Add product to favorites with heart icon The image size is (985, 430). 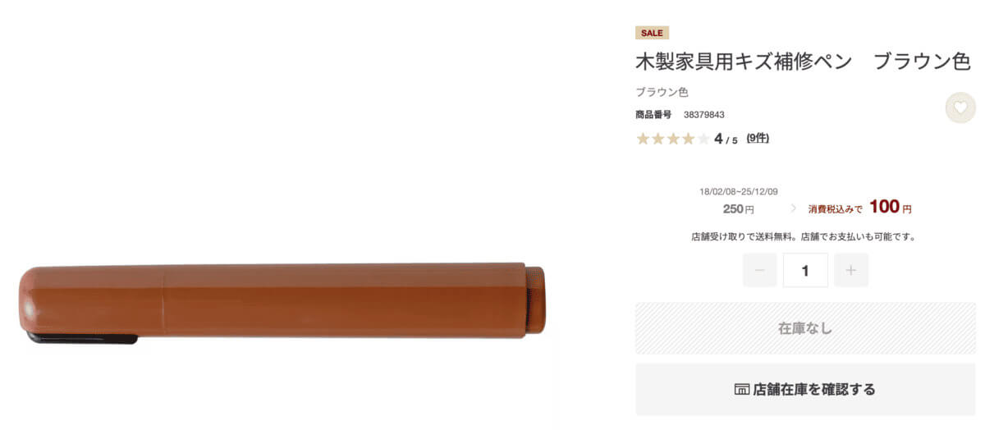[x=960, y=107]
